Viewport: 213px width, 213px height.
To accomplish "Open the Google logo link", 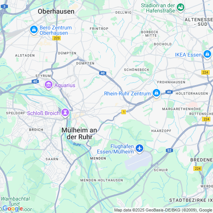I will (x=12, y=208).
